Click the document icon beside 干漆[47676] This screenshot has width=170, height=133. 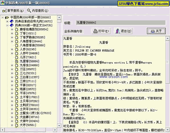point(17,93)
